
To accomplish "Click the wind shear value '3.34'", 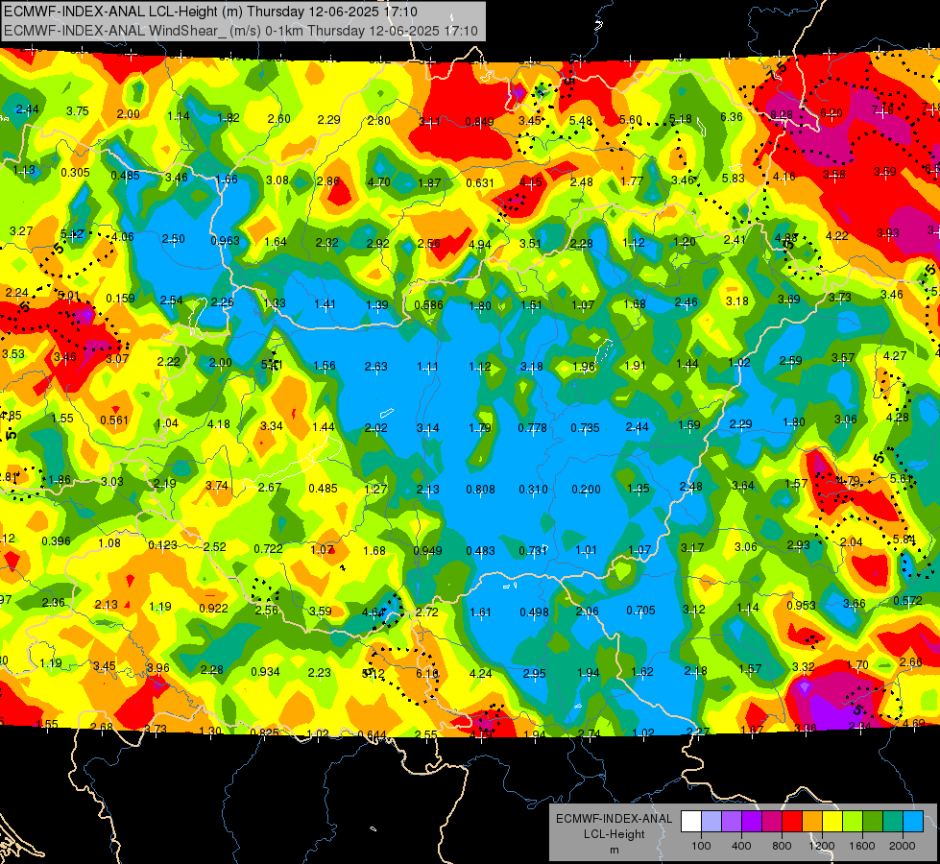I will pyautogui.click(x=272, y=425).
